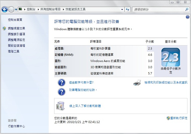The height and width of the screenshot is (134, 191).
Task: Open 線上深入了解分數和軟體 link
Action: (x=85, y=106)
